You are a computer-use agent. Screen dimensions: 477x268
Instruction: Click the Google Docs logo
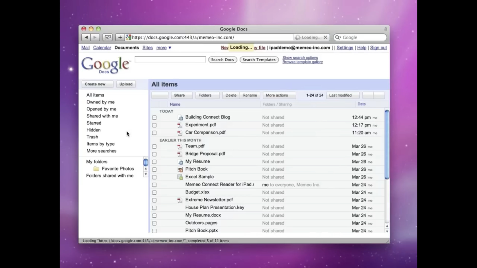click(106, 65)
